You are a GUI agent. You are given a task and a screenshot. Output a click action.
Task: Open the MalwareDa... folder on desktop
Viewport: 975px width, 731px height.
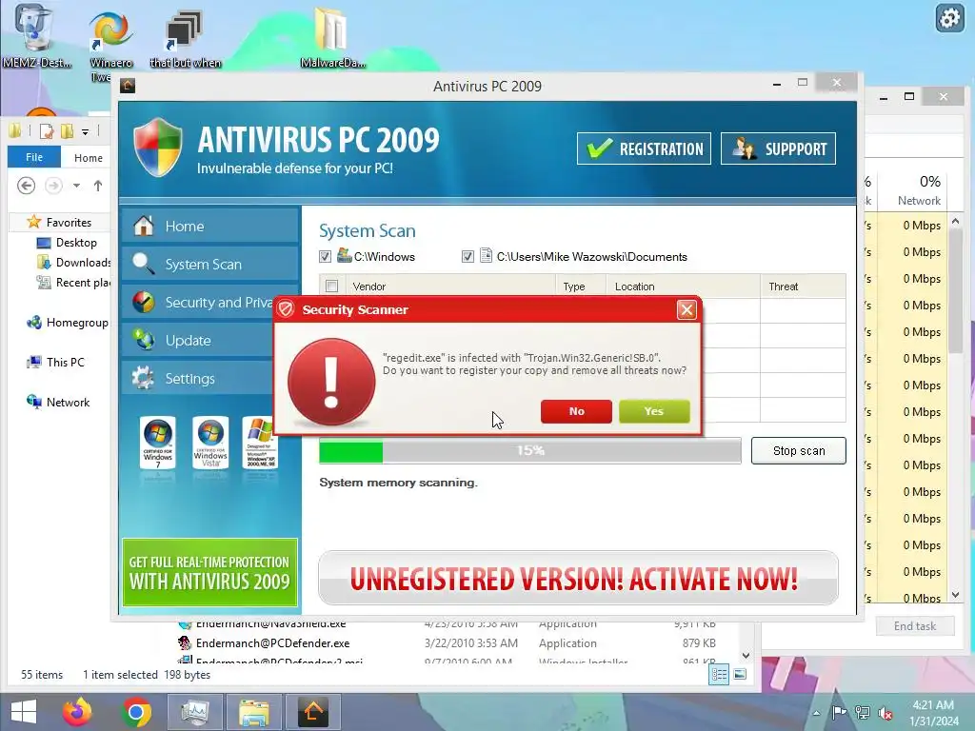click(x=332, y=37)
